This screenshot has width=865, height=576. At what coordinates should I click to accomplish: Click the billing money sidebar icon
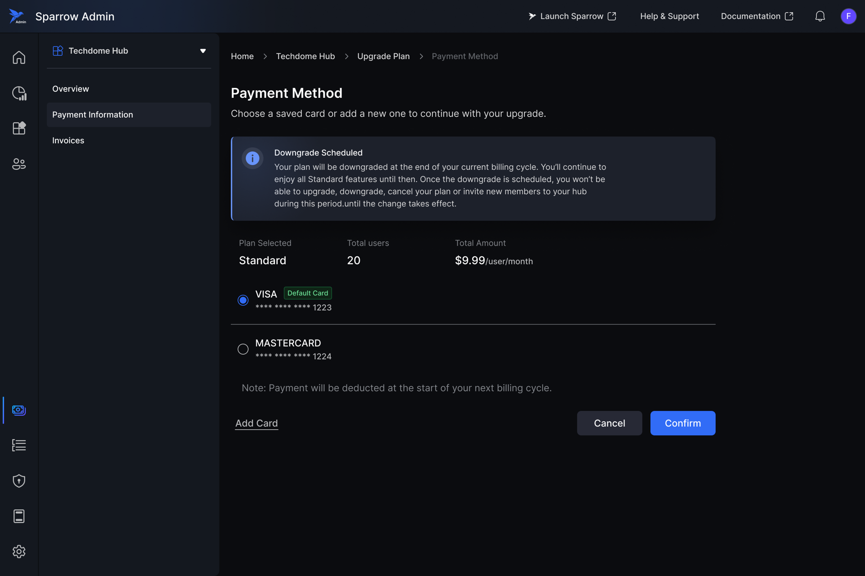click(x=19, y=410)
